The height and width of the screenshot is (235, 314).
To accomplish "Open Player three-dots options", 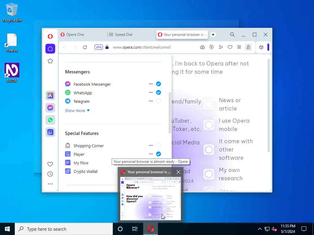I will 151,154.
